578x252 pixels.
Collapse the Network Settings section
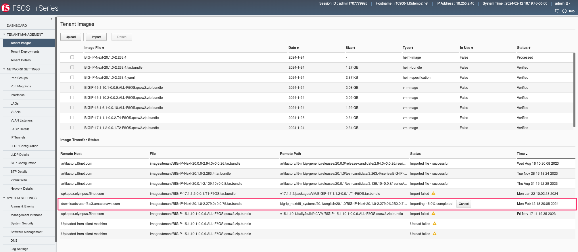(x=4, y=69)
